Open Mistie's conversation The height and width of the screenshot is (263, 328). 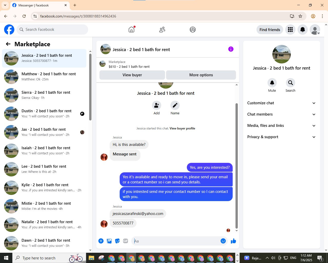(44, 206)
